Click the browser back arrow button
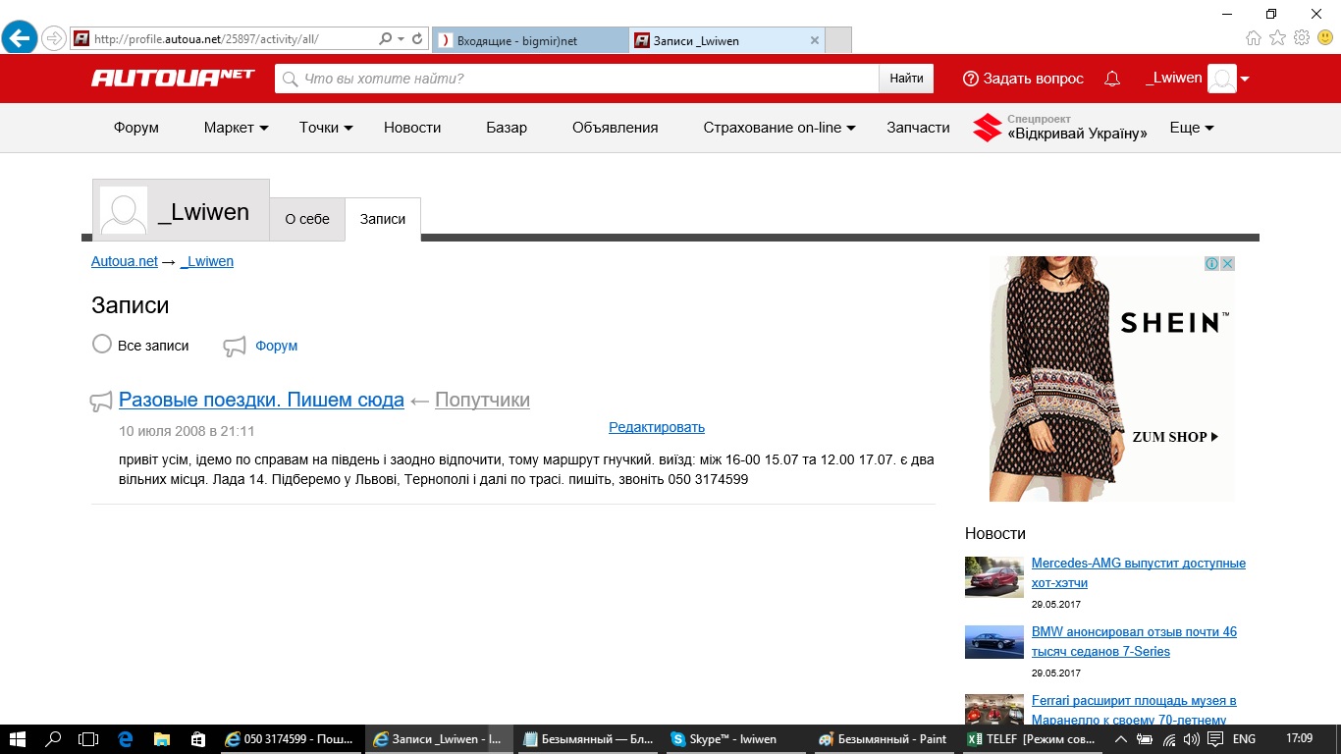The width and height of the screenshot is (1341, 754). point(20,39)
